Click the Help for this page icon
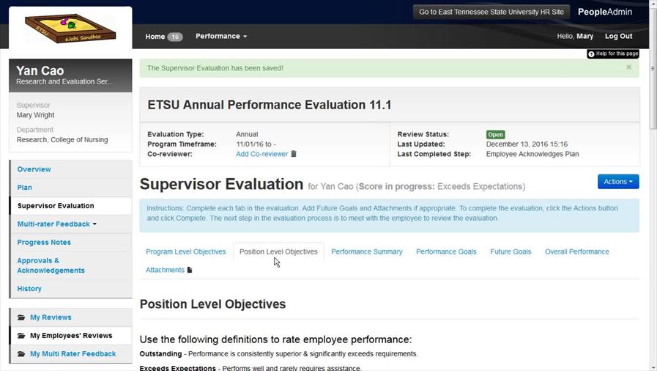 coord(592,54)
